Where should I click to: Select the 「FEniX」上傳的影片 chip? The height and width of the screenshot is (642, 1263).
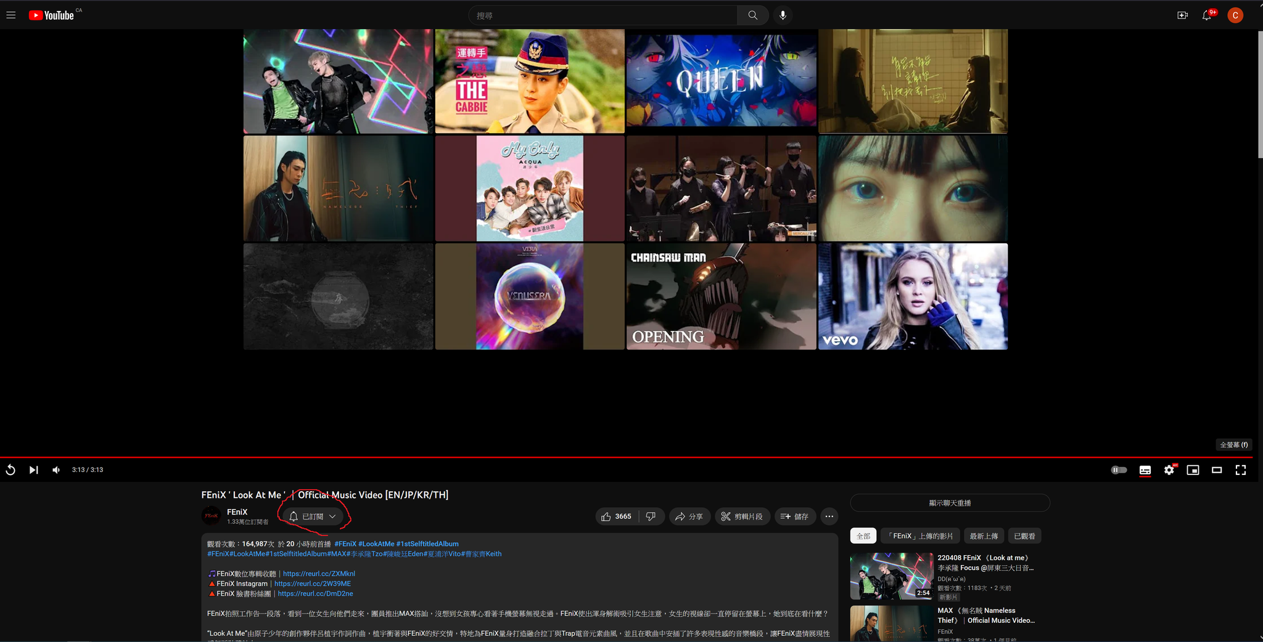tap(920, 536)
